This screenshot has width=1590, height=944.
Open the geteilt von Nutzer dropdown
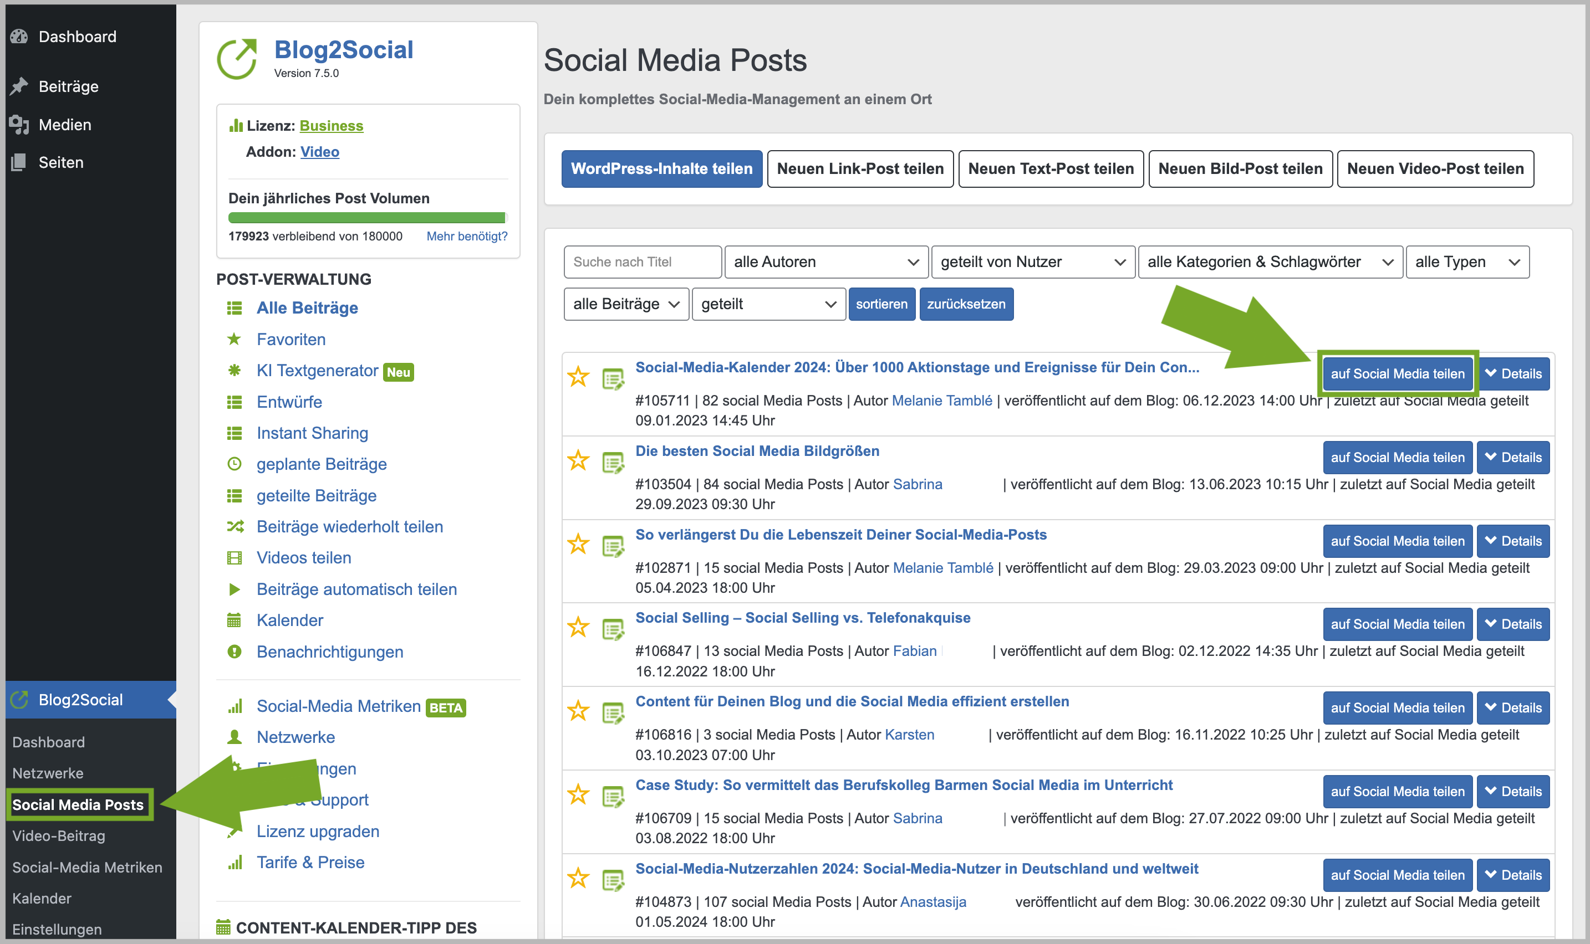point(1032,262)
